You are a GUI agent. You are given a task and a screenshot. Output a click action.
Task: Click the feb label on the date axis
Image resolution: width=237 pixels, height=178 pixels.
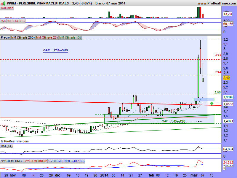tap(151, 175)
